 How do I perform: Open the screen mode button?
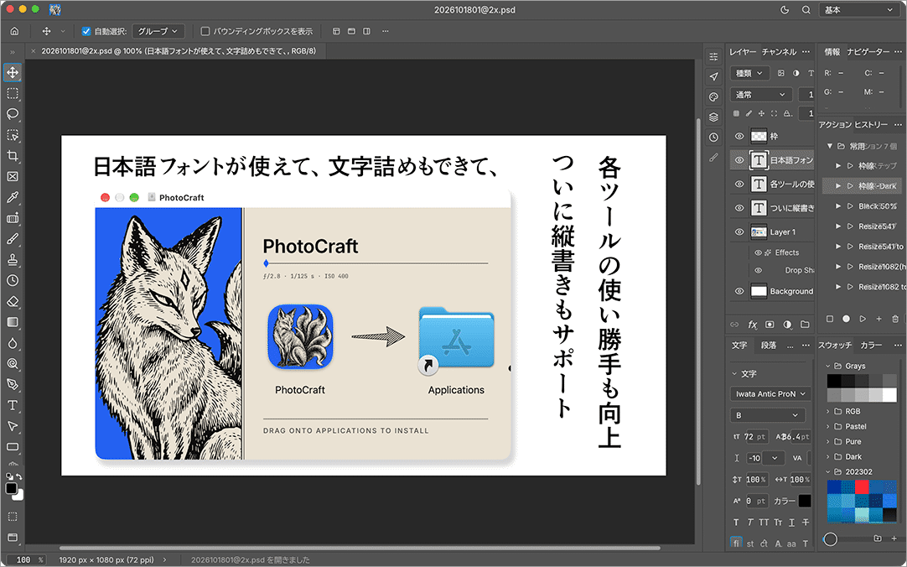point(12,538)
